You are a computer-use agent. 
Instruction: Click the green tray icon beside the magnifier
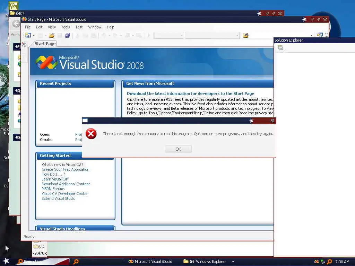[x=323, y=262]
